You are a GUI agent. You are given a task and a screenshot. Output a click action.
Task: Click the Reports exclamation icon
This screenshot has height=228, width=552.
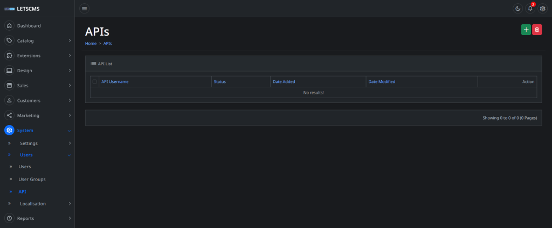pyautogui.click(x=9, y=218)
